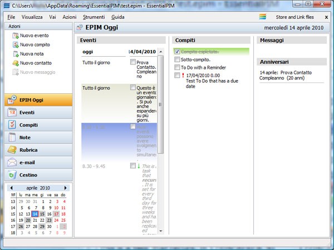
Task: Check the Sotto-compito checkbox
Action: pos(177,59)
